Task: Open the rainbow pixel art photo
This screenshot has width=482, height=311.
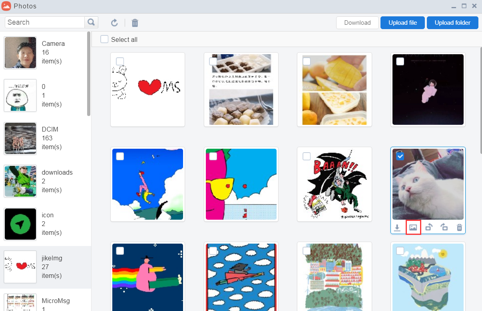Action: (x=147, y=276)
